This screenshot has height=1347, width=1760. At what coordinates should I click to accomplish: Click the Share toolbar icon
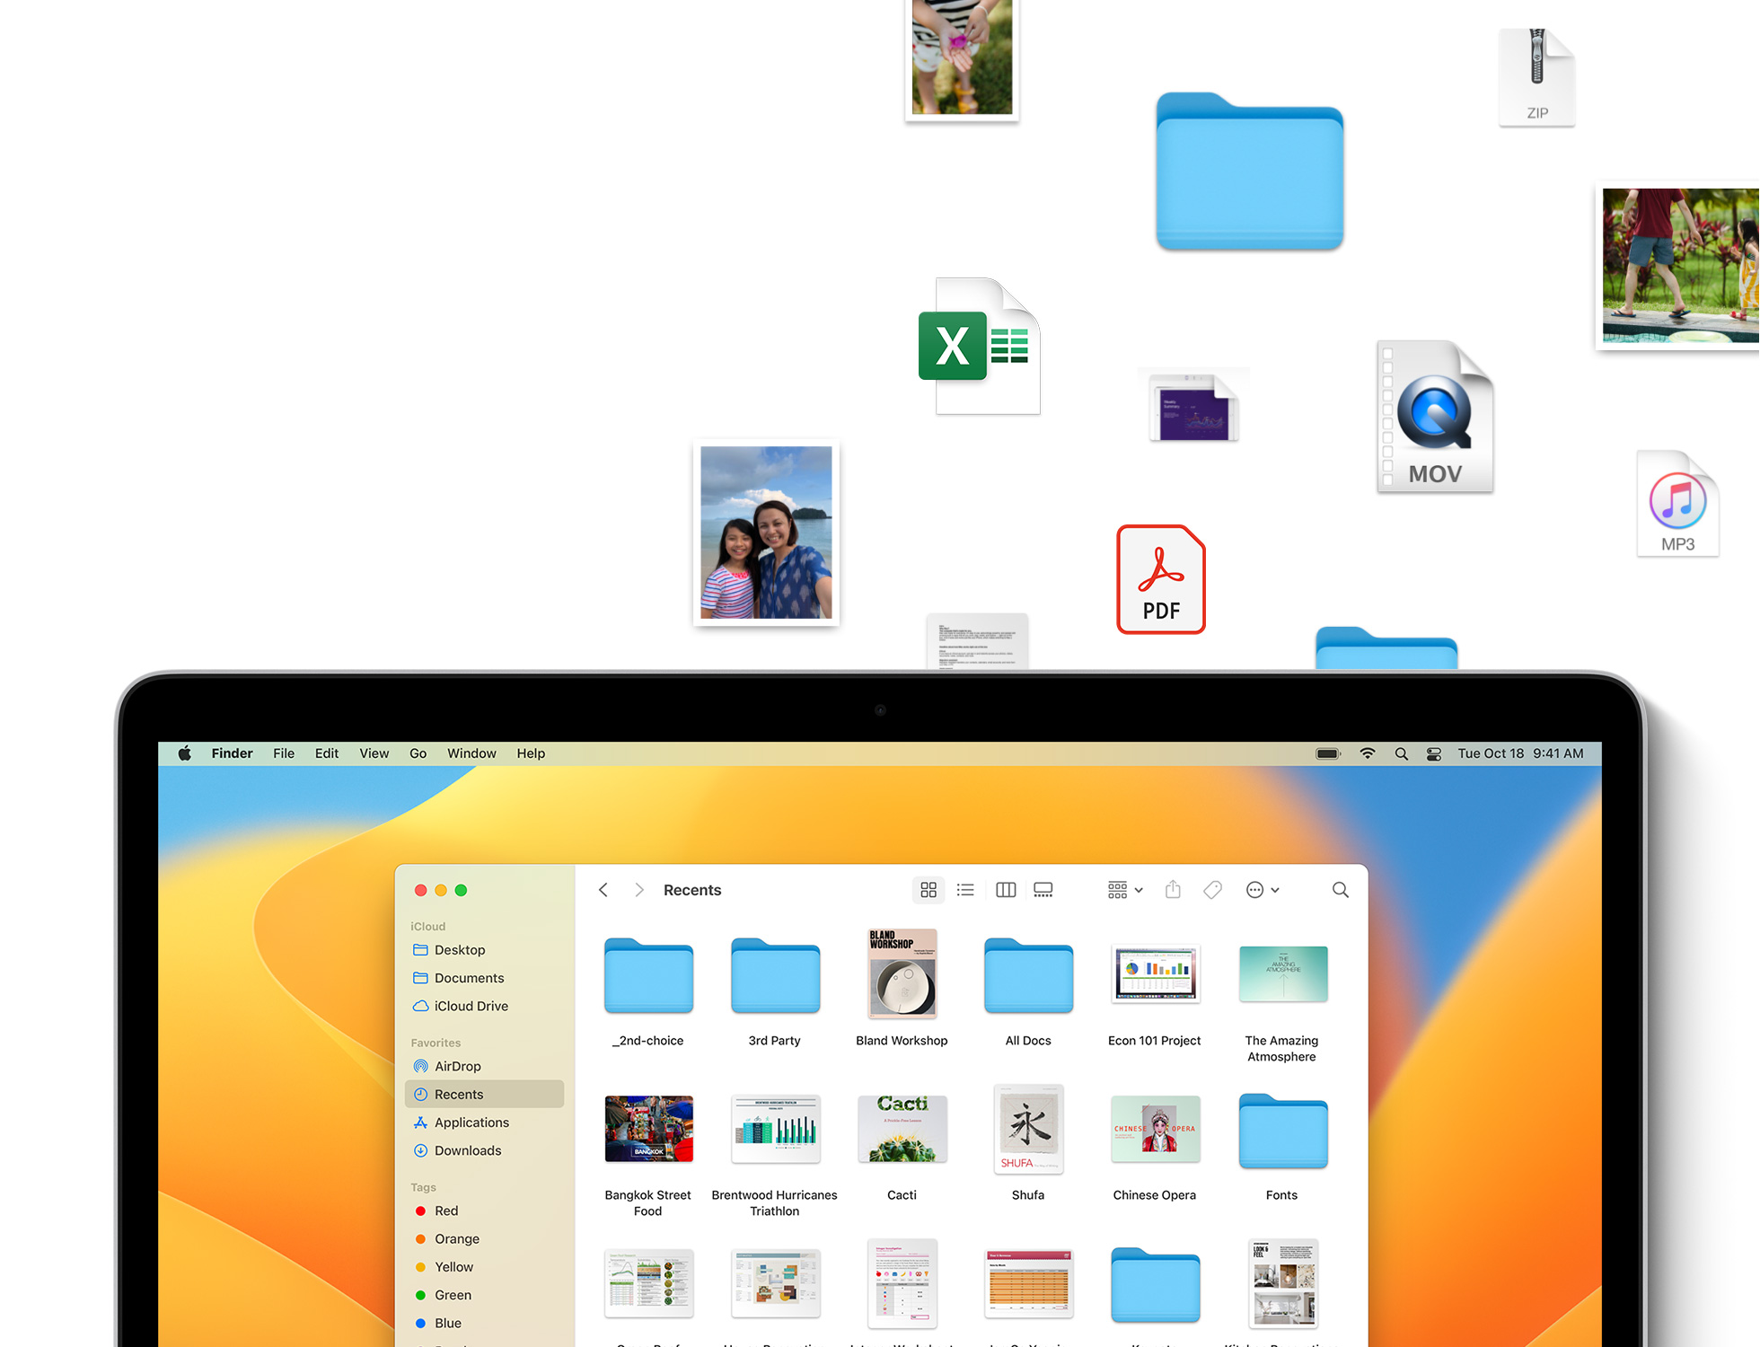1173,890
